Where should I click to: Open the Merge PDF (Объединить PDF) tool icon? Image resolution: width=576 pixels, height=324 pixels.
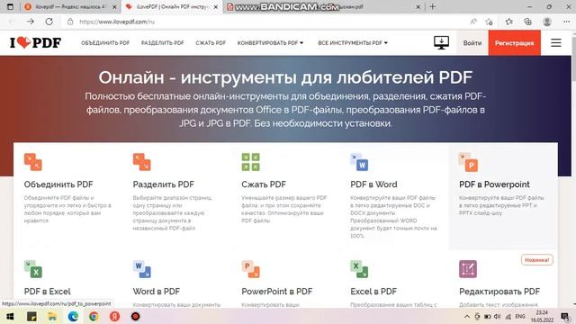tap(33, 162)
